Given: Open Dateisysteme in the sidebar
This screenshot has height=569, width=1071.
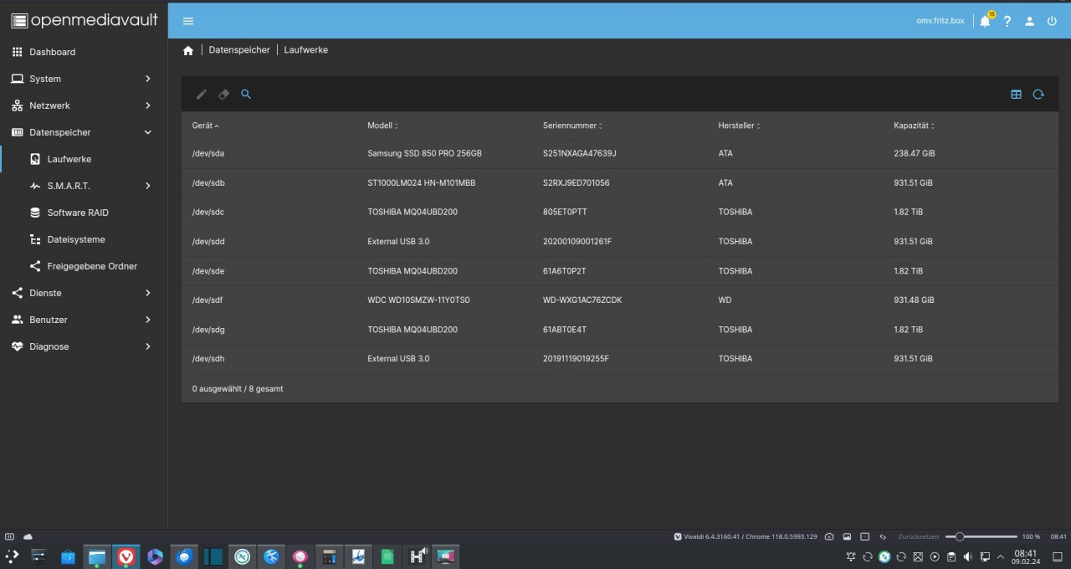Looking at the screenshot, I should [84, 239].
